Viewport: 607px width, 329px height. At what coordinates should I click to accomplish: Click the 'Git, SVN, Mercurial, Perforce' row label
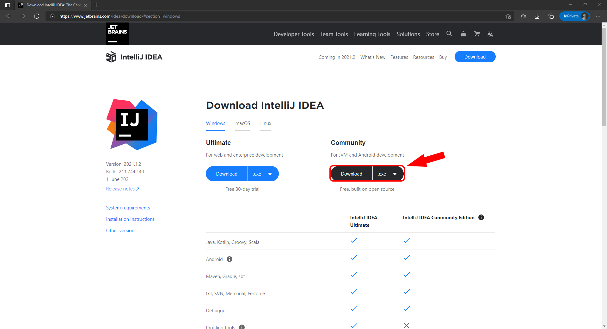pyautogui.click(x=236, y=294)
